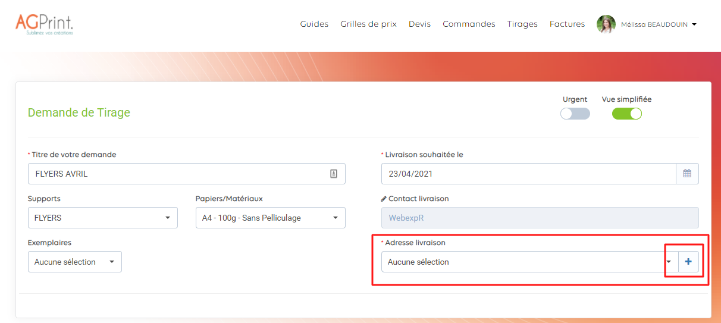
Task: Open the user menu caret arrow
Action: 694,25
